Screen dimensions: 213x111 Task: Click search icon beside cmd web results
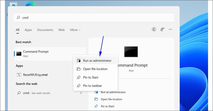coord(19,93)
